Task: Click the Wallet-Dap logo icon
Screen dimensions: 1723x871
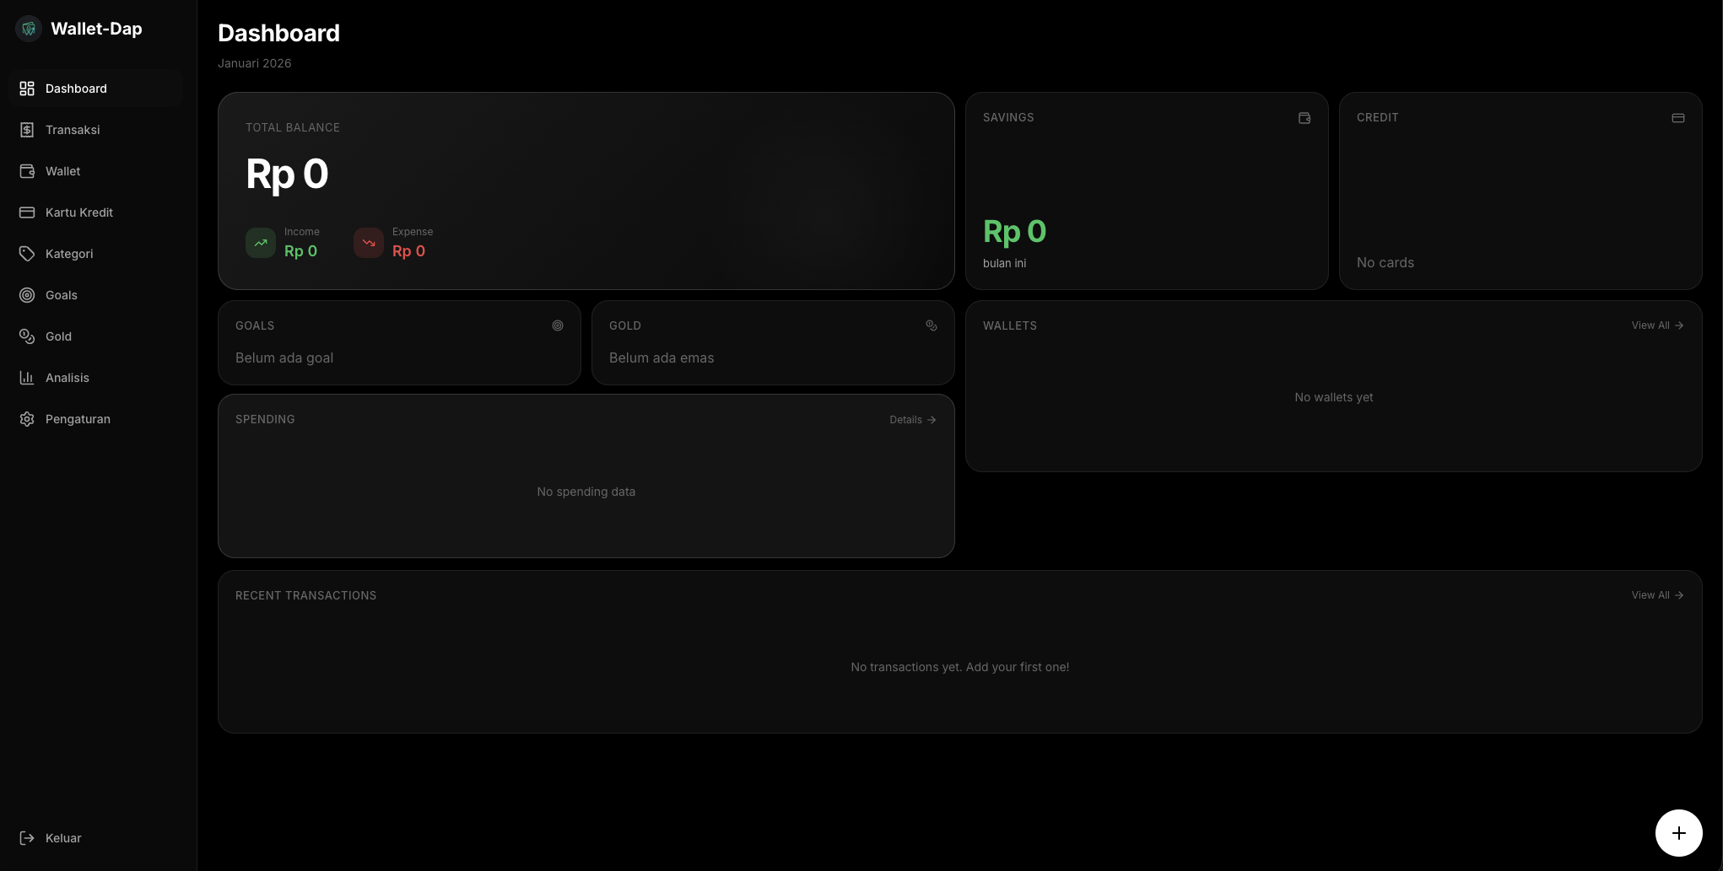Action: click(28, 28)
